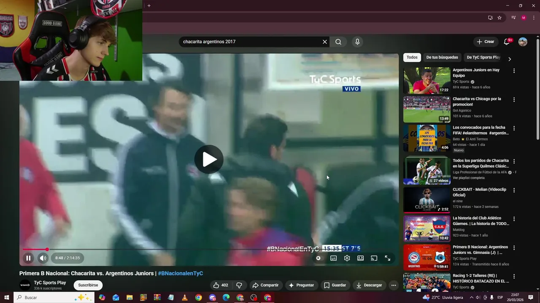540x303 pixels.
Task: Open Microsoft Edge from the taskbar
Action: coord(226,298)
